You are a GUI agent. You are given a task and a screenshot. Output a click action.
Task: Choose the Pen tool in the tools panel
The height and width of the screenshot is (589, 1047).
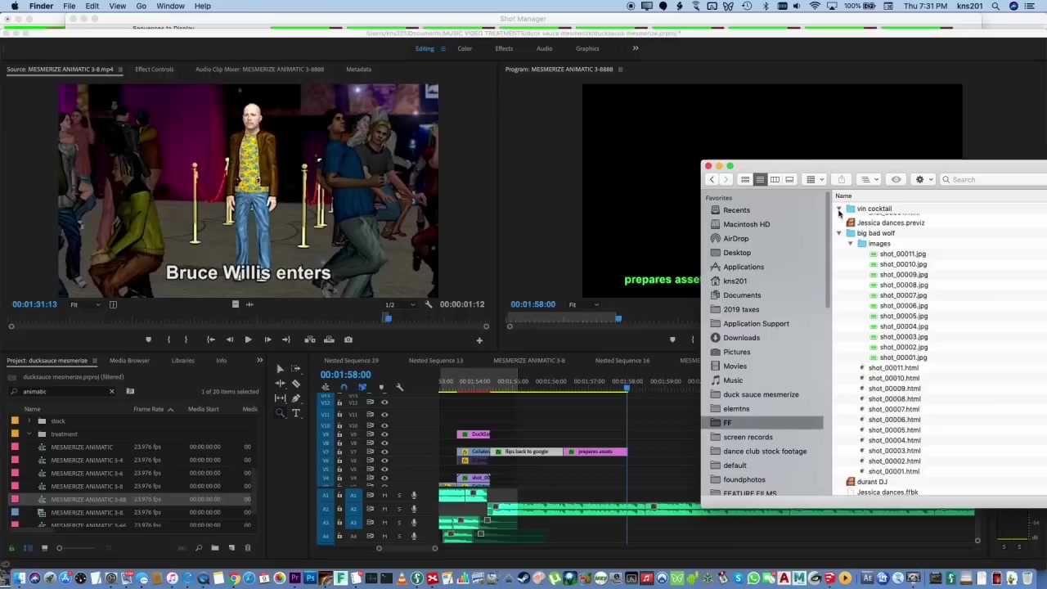pos(296,398)
